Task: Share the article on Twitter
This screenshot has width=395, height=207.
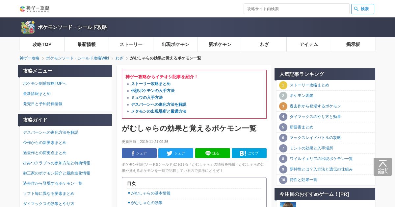Action: (x=176, y=153)
